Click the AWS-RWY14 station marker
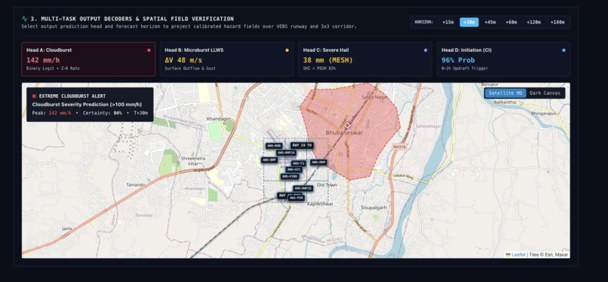 pyautogui.click(x=287, y=153)
